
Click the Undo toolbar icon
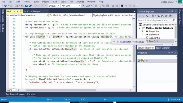35,6
